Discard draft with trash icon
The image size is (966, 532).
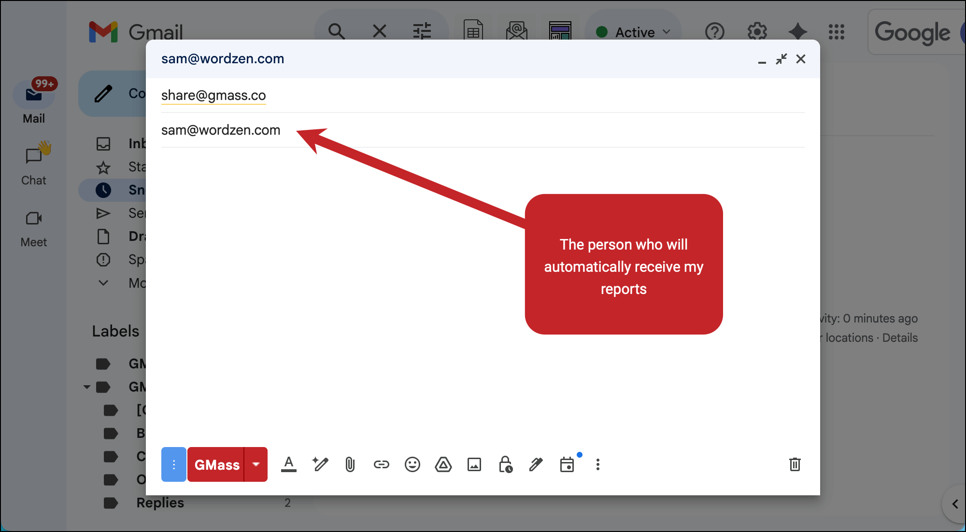click(x=795, y=464)
